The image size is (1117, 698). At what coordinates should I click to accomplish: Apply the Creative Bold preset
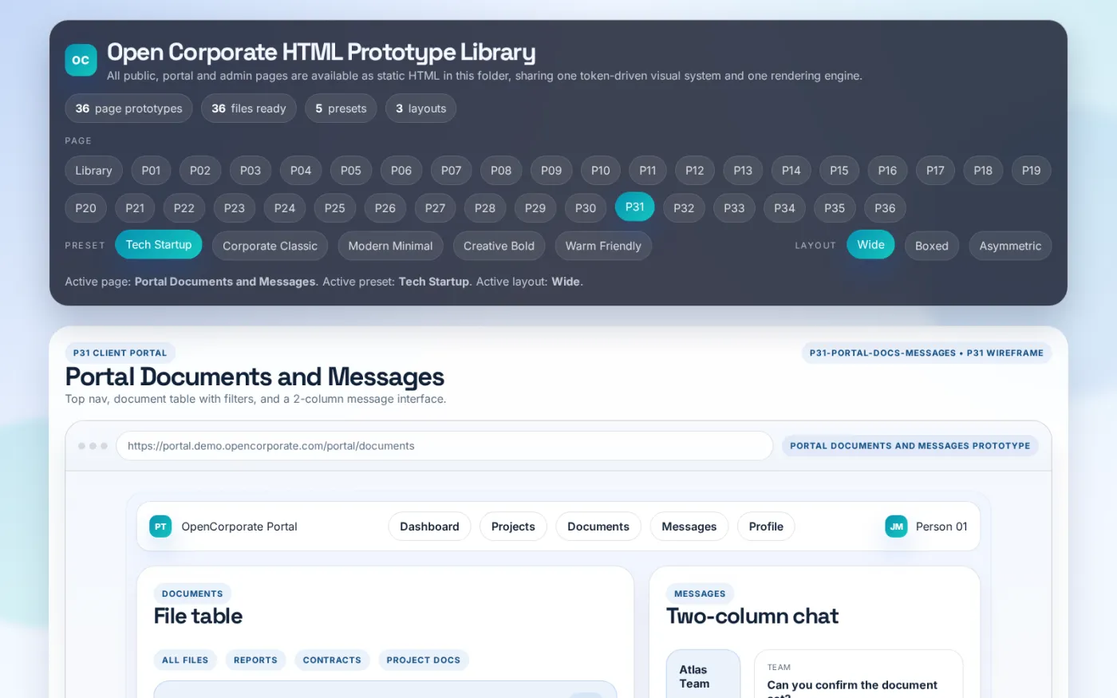(x=499, y=246)
